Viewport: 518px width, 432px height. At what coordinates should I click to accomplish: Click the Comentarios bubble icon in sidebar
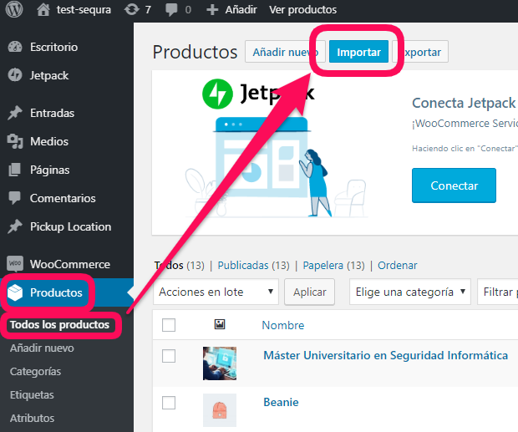click(15, 198)
